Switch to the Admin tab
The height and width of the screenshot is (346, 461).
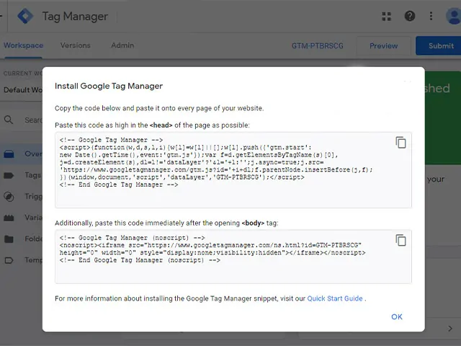point(122,45)
